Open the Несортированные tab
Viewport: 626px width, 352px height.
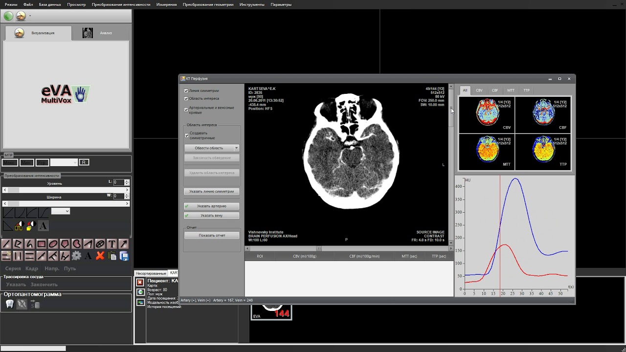coord(151,273)
